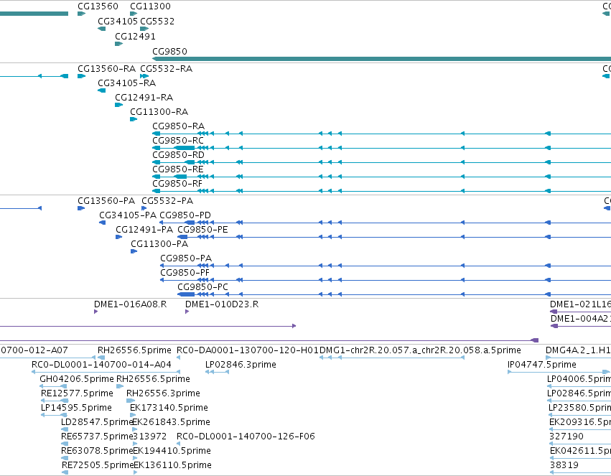Image resolution: width=611 pixels, height=476 pixels.
Task: Select feature DME1-010D23.R
Action: point(222,304)
